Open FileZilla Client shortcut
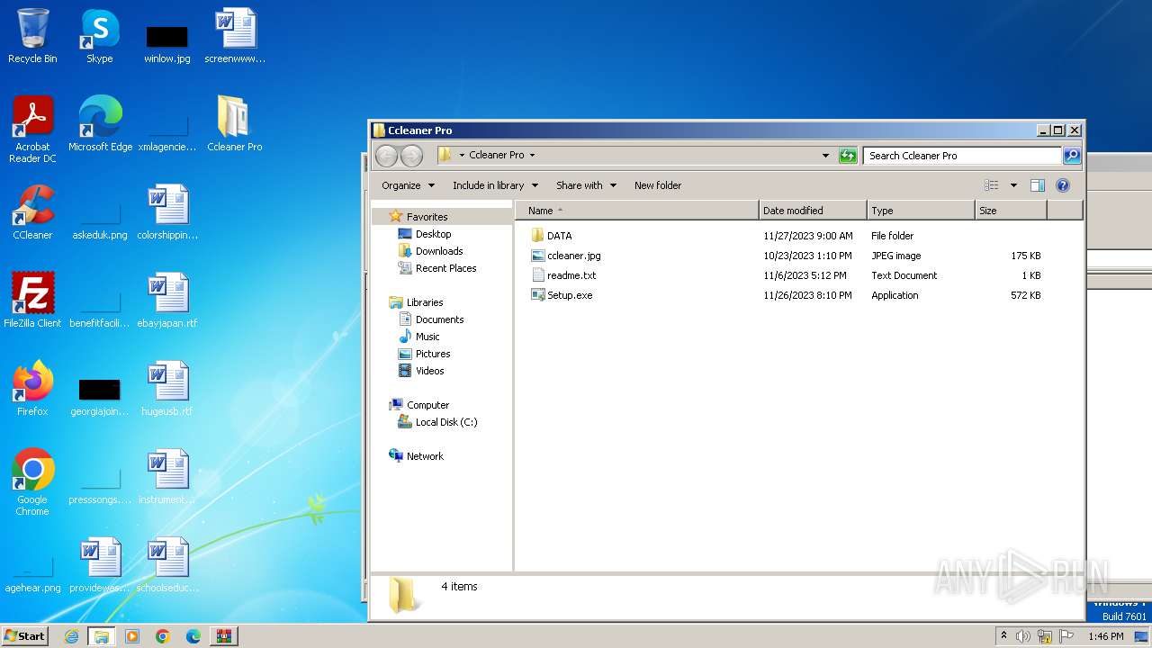Screen dimensions: 1152x648 [x=32, y=301]
